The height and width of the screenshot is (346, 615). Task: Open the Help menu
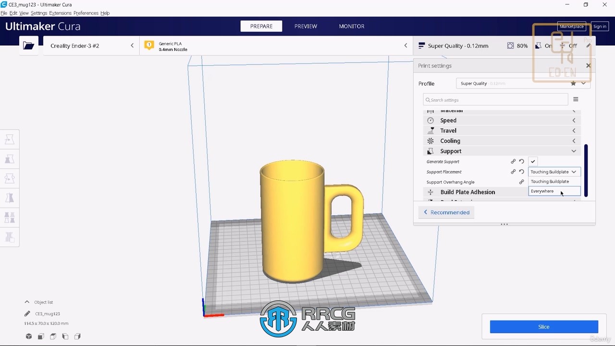(x=105, y=13)
